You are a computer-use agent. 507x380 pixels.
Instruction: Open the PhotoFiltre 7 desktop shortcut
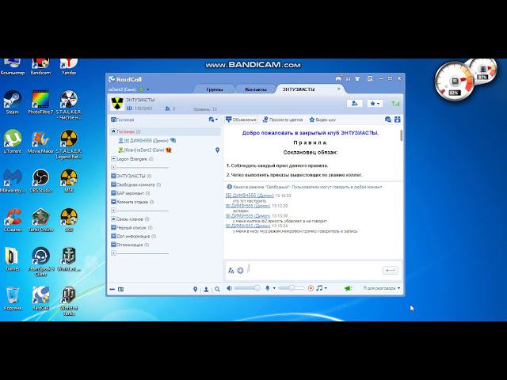click(x=40, y=102)
